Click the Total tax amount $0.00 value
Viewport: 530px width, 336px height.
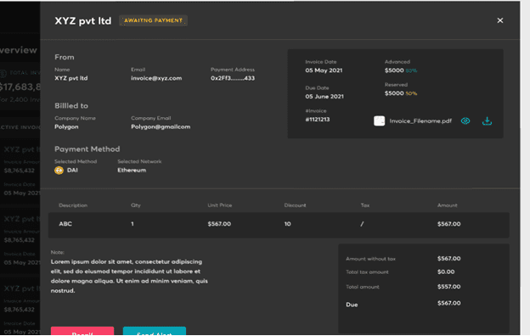446,272
